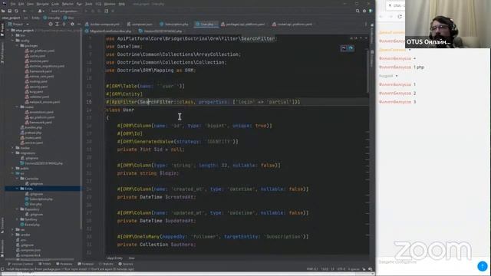
Task: Switch to the User.php editor tab
Action: click(x=206, y=24)
